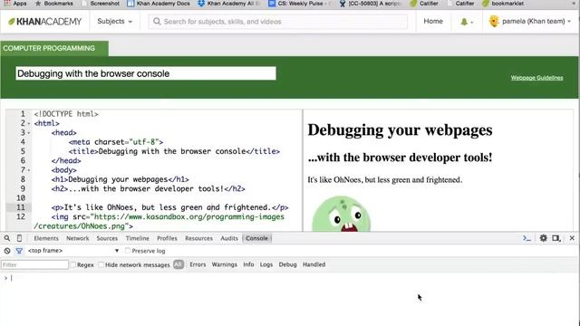The height and width of the screenshot is (326, 580).
Task: Filter console by Warnings
Action: pyautogui.click(x=224, y=264)
